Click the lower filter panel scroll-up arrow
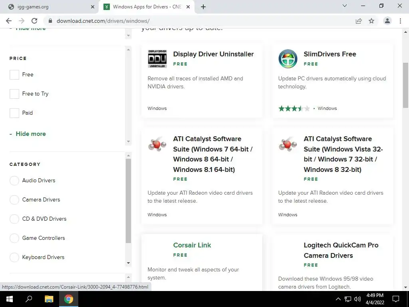409x307 pixels. 128,277
